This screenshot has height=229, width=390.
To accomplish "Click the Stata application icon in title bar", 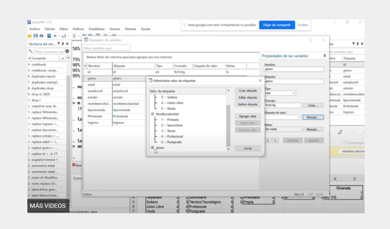I will 29,22.
